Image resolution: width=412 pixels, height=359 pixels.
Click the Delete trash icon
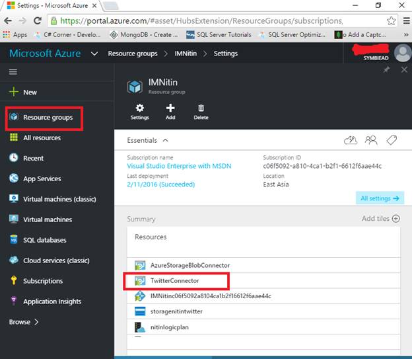coord(201,108)
